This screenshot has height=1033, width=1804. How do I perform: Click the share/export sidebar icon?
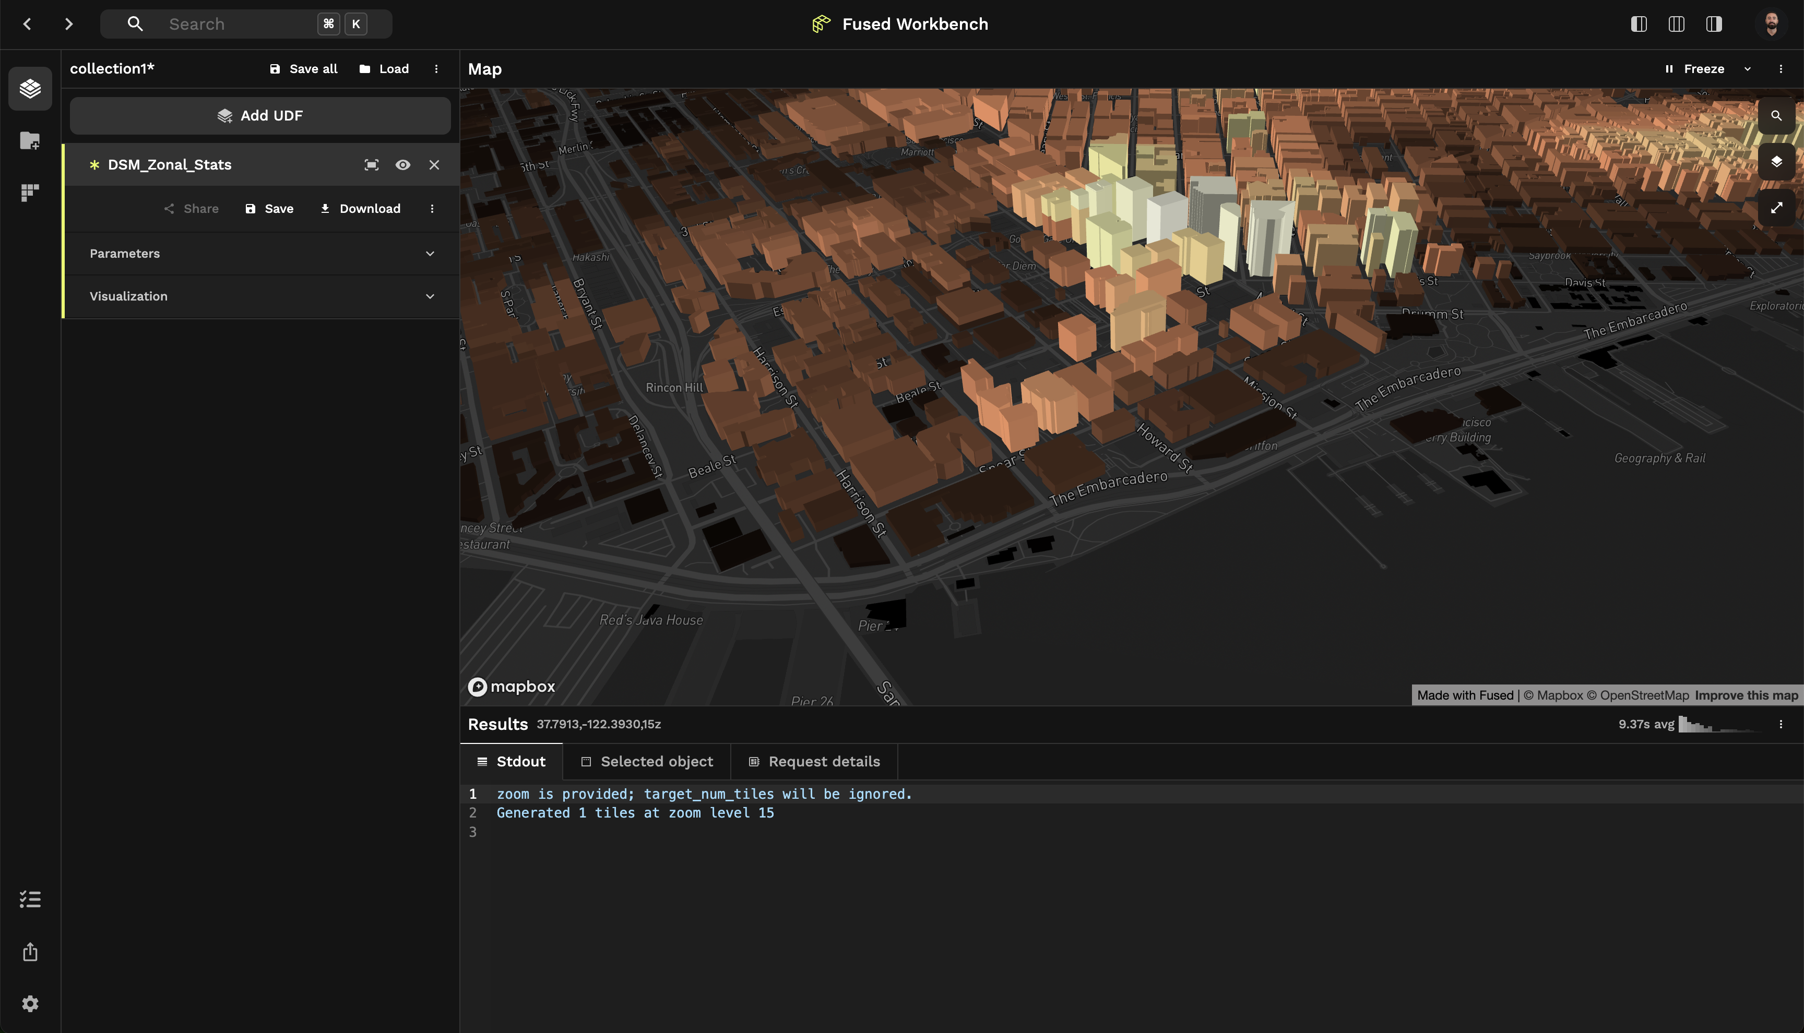[30, 952]
